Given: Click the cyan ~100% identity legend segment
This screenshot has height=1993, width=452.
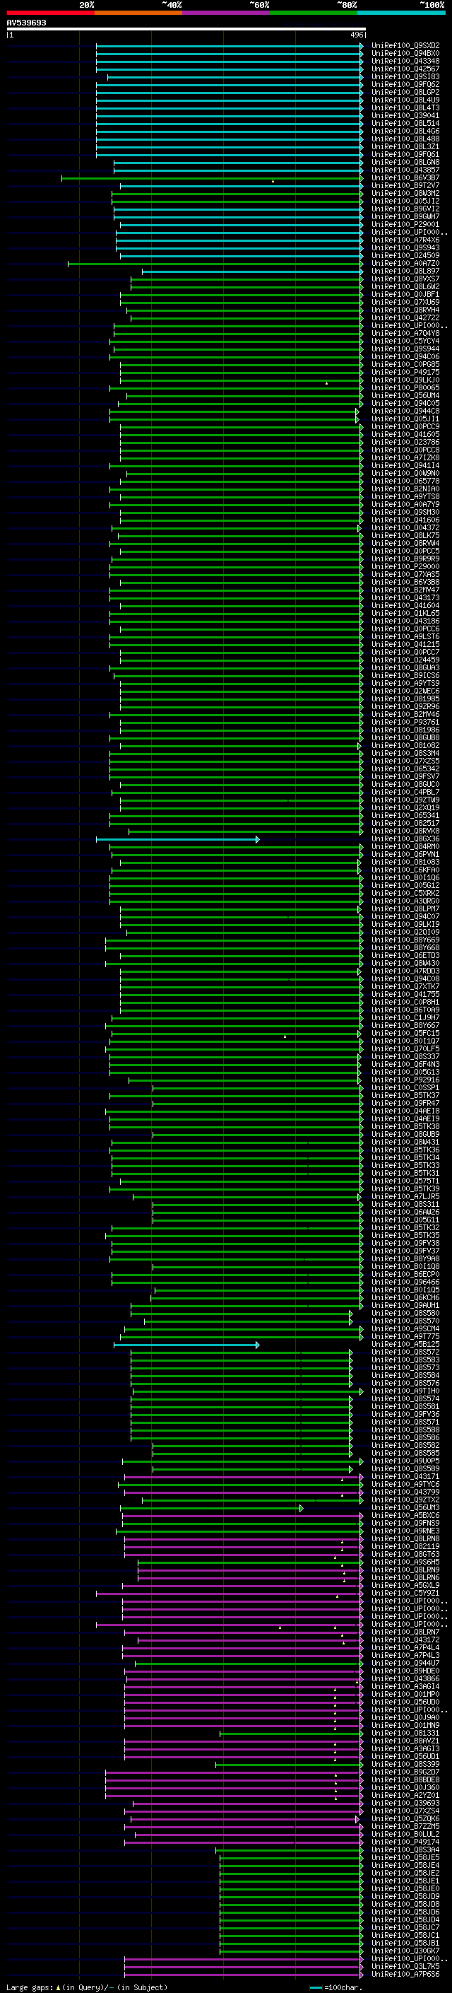Looking at the screenshot, I should (x=402, y=13).
